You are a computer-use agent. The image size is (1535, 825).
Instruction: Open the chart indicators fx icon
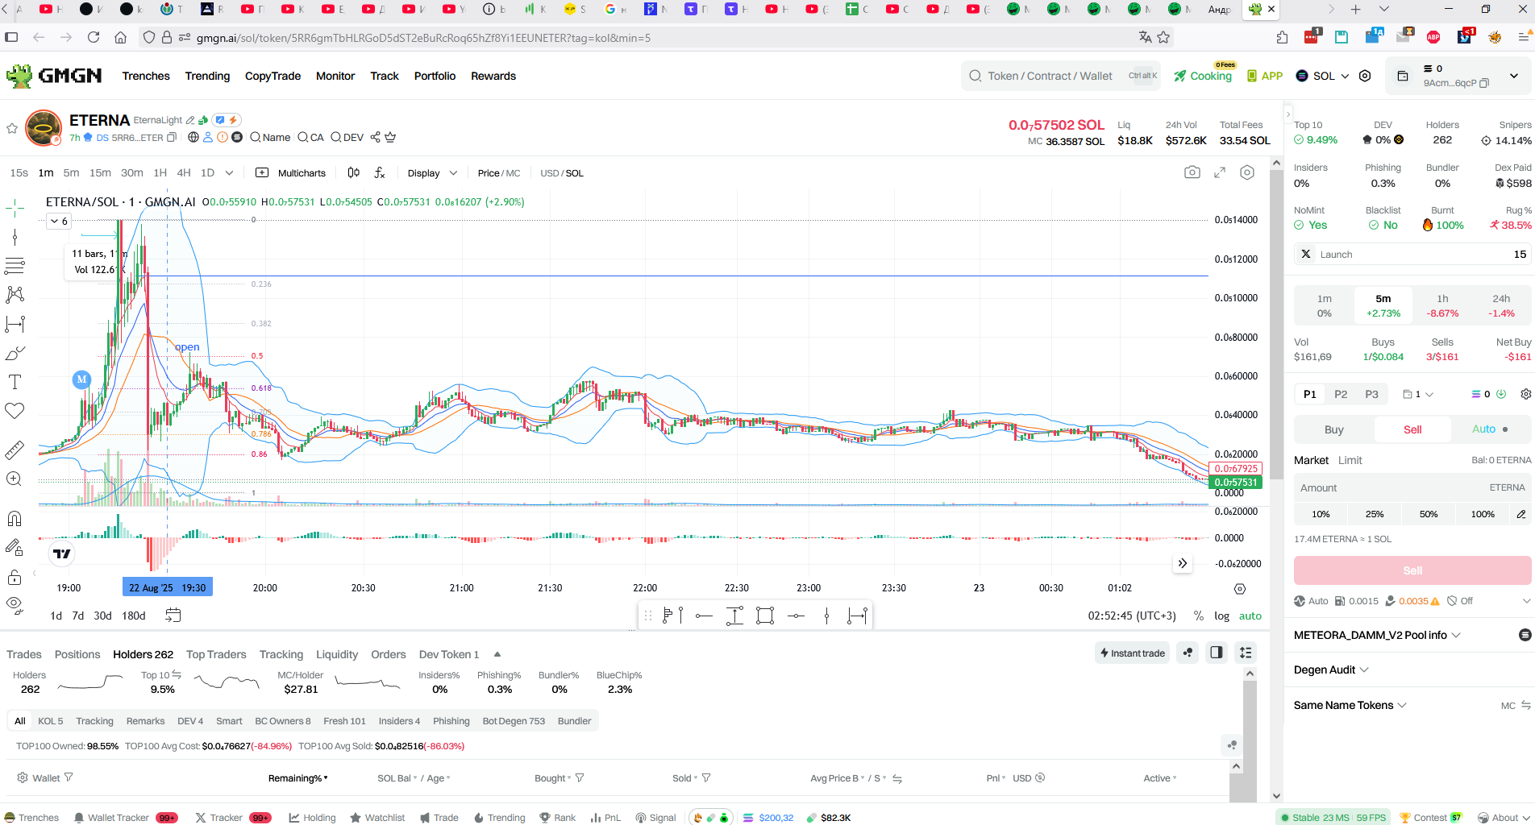(380, 172)
